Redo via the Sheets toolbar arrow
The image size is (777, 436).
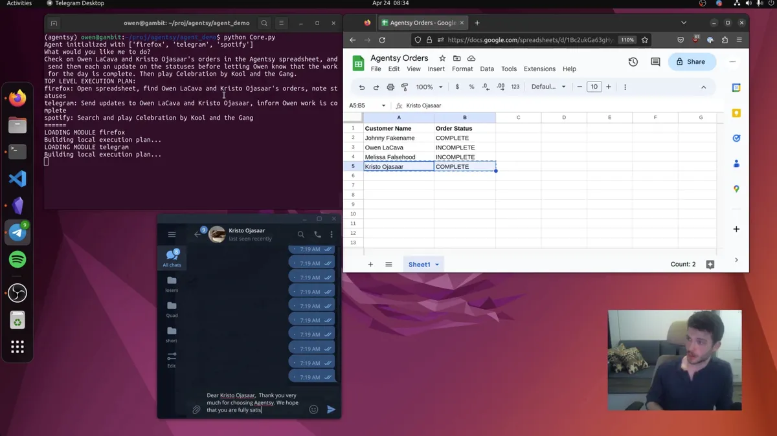(376, 87)
